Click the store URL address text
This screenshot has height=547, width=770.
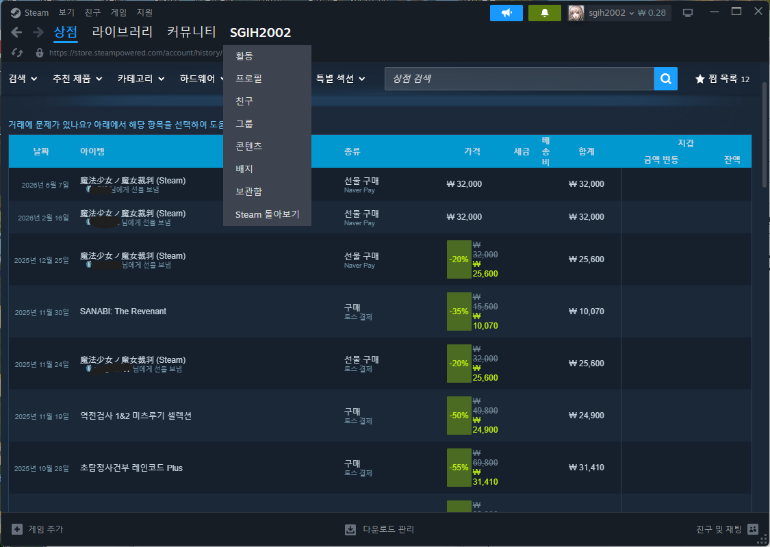[136, 53]
